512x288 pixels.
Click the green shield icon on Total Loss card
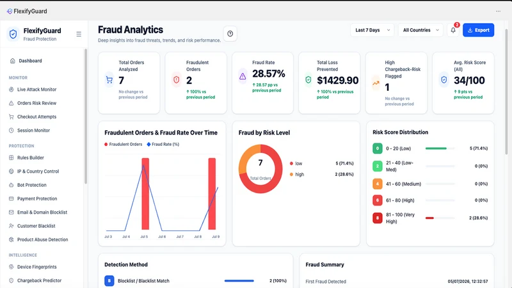[x=308, y=79]
